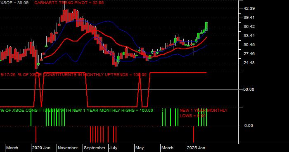The image size is (289, 152).
Task: Click the XSOE = 38.09 price label
Action: [14, 3]
